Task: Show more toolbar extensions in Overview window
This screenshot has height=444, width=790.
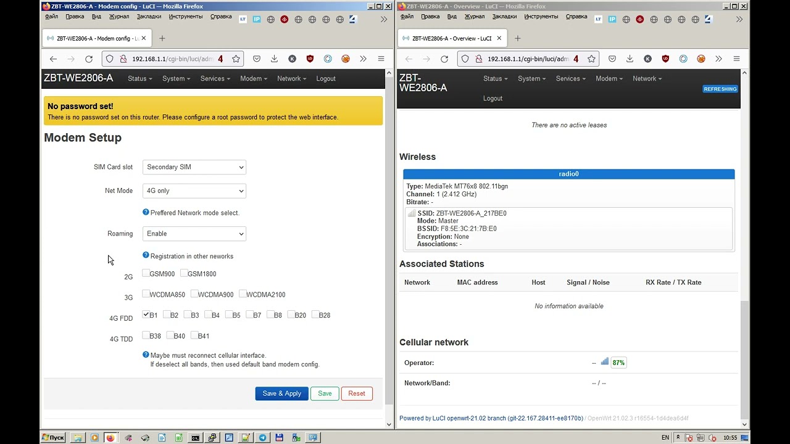Action: tap(718, 59)
